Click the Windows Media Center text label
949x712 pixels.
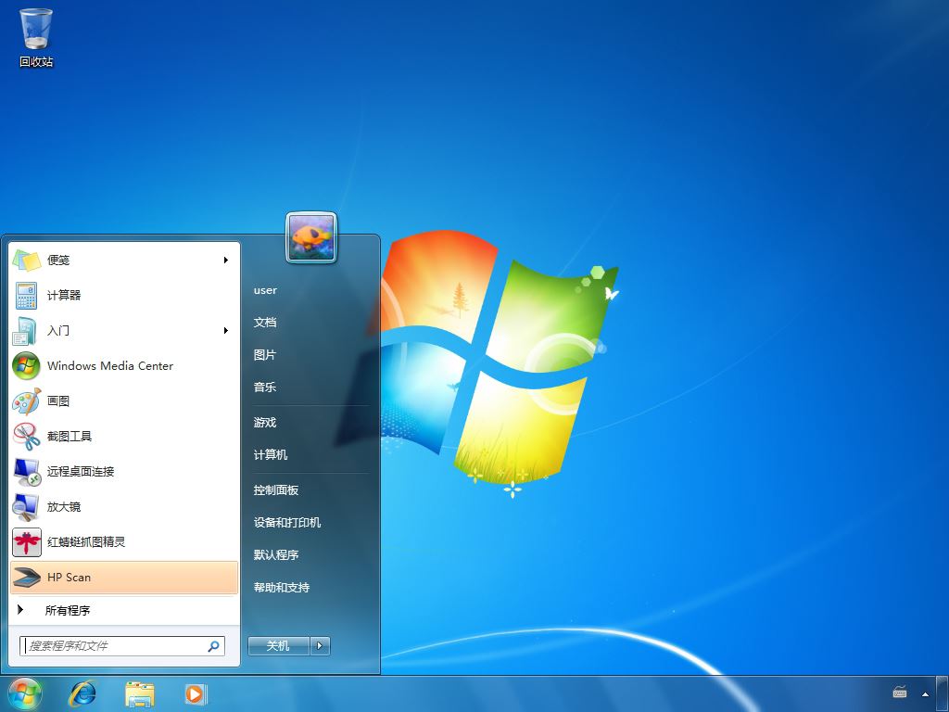tap(110, 365)
